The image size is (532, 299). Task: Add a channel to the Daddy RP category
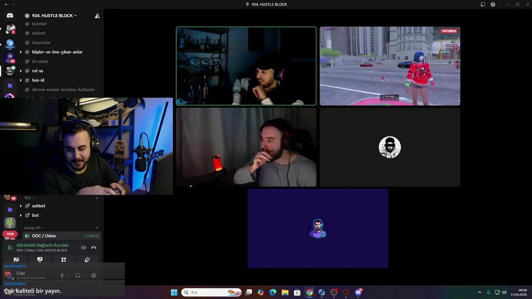pos(97,228)
